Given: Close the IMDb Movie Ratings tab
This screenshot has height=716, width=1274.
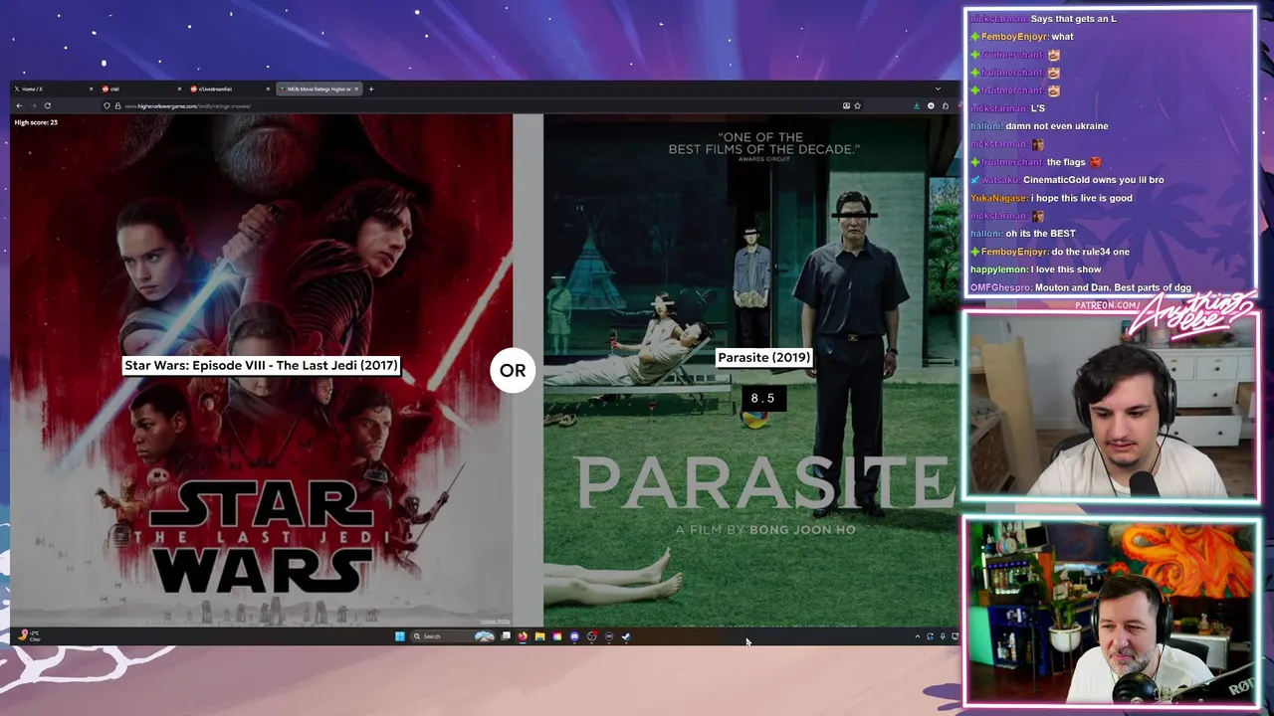Looking at the screenshot, I should (356, 89).
